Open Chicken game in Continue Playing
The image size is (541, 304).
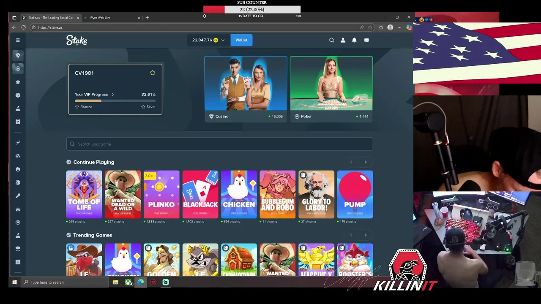click(239, 194)
